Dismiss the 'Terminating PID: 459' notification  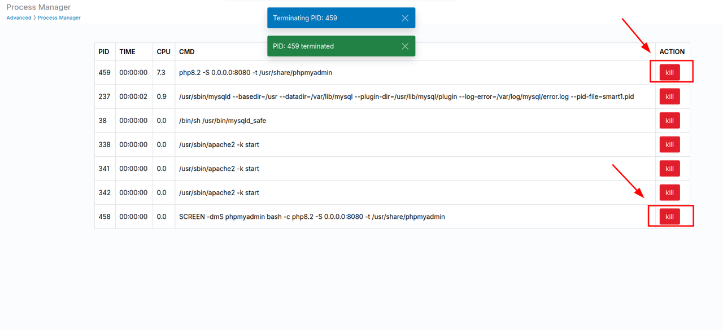[x=405, y=18]
